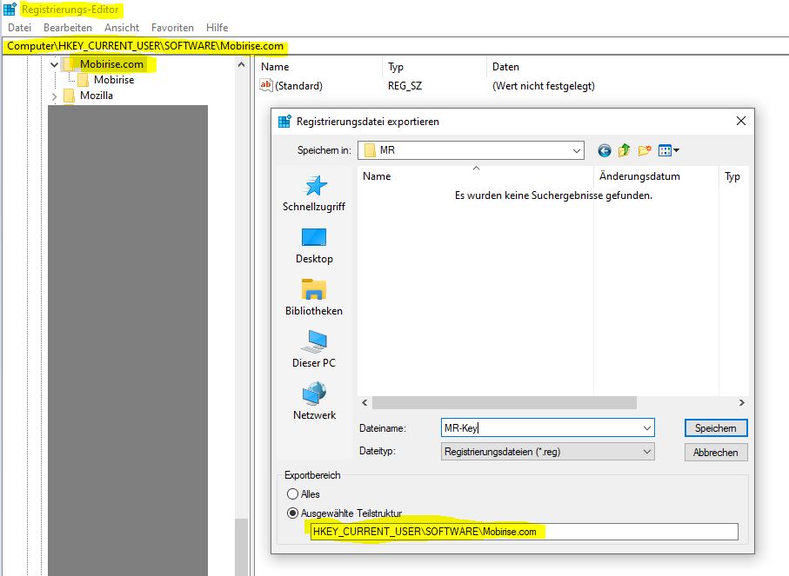This screenshot has width=789, height=576.
Task: Create a new folder icon
Action: [645, 150]
